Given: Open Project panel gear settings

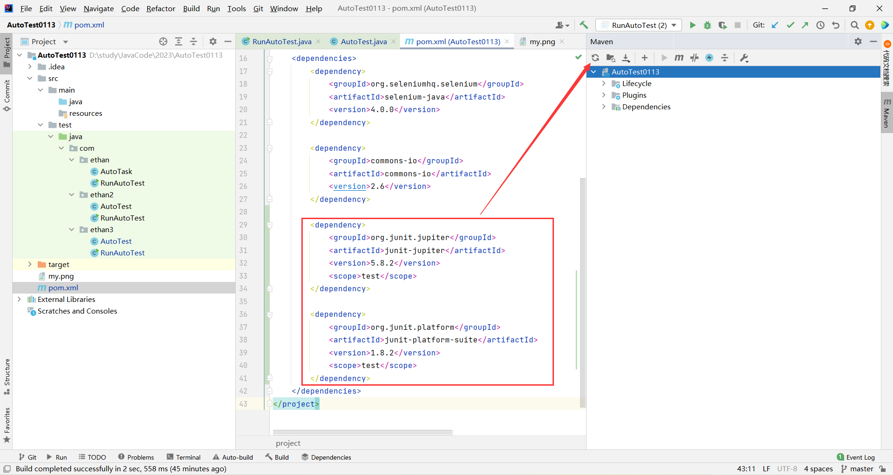Looking at the screenshot, I should [x=213, y=41].
